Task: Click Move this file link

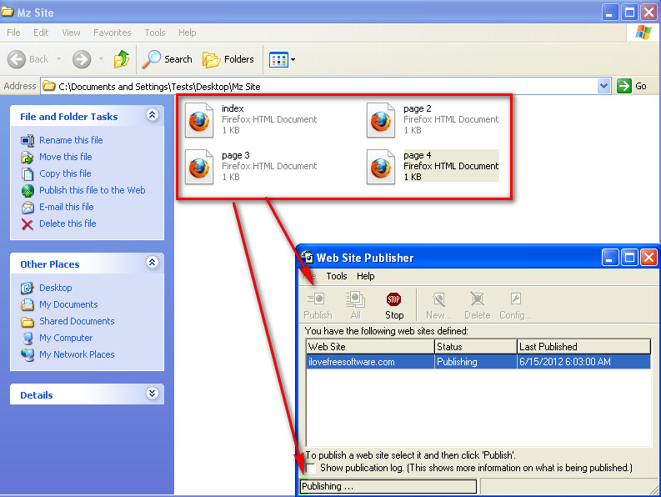Action: [65, 157]
